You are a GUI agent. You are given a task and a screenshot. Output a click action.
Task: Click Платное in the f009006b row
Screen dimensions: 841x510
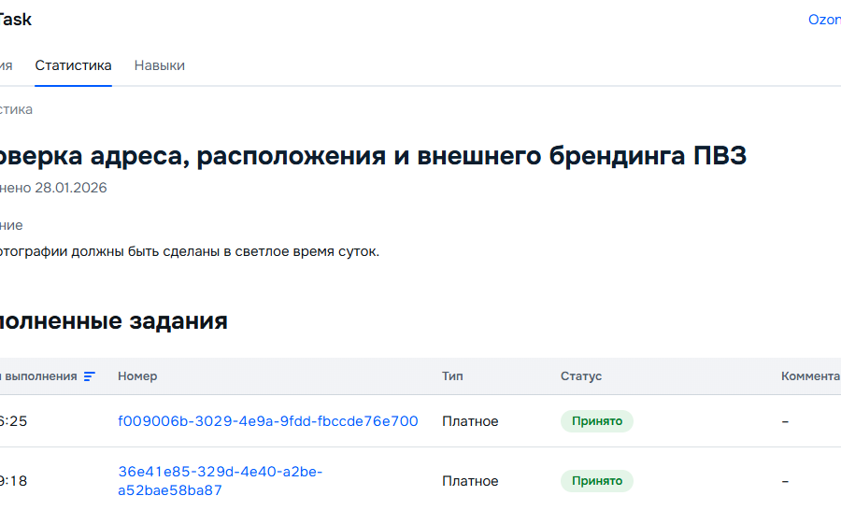click(x=470, y=421)
